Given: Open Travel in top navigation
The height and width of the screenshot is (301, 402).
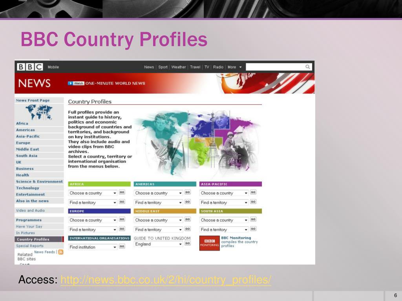Looking at the screenshot, I should tap(195, 67).
